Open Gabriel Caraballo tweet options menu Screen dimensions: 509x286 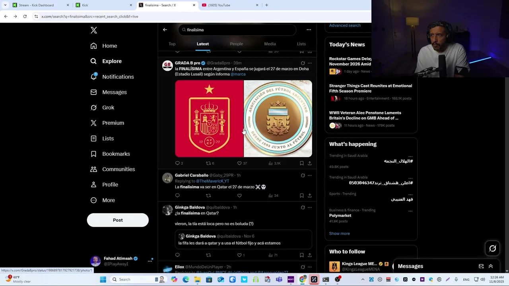click(x=310, y=175)
